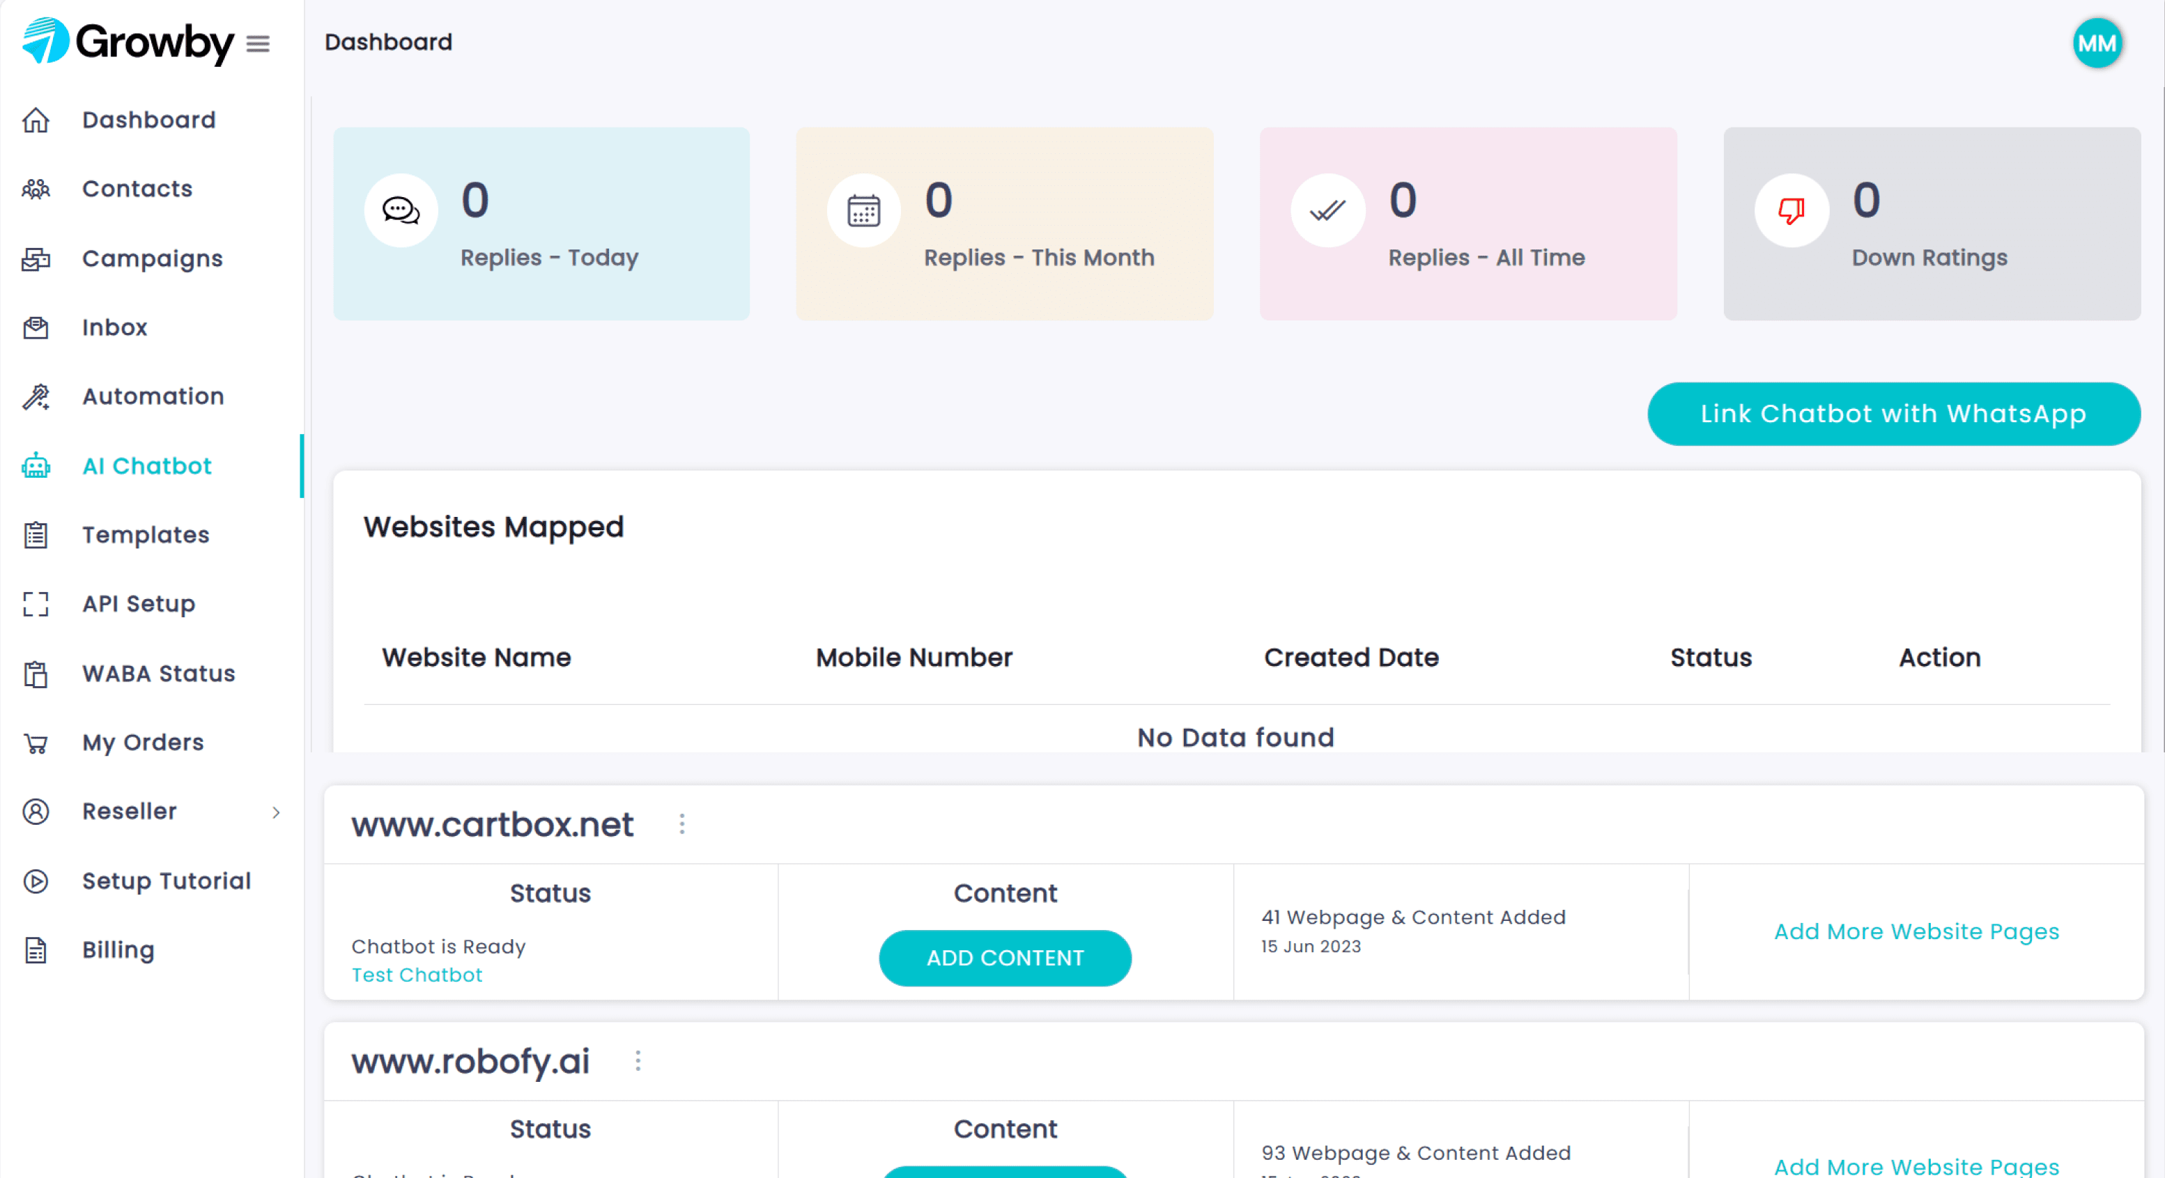Viewport: 2165px width, 1178px height.
Task: Click the Created Date column header
Action: pos(1351,657)
